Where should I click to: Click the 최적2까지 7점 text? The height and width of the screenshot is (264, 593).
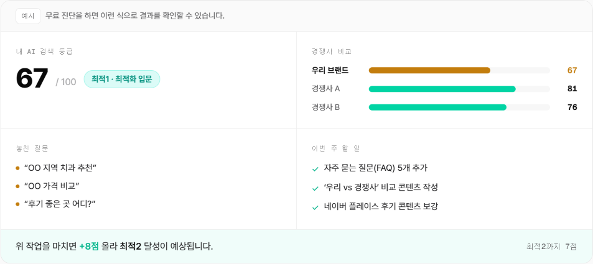tap(552, 247)
